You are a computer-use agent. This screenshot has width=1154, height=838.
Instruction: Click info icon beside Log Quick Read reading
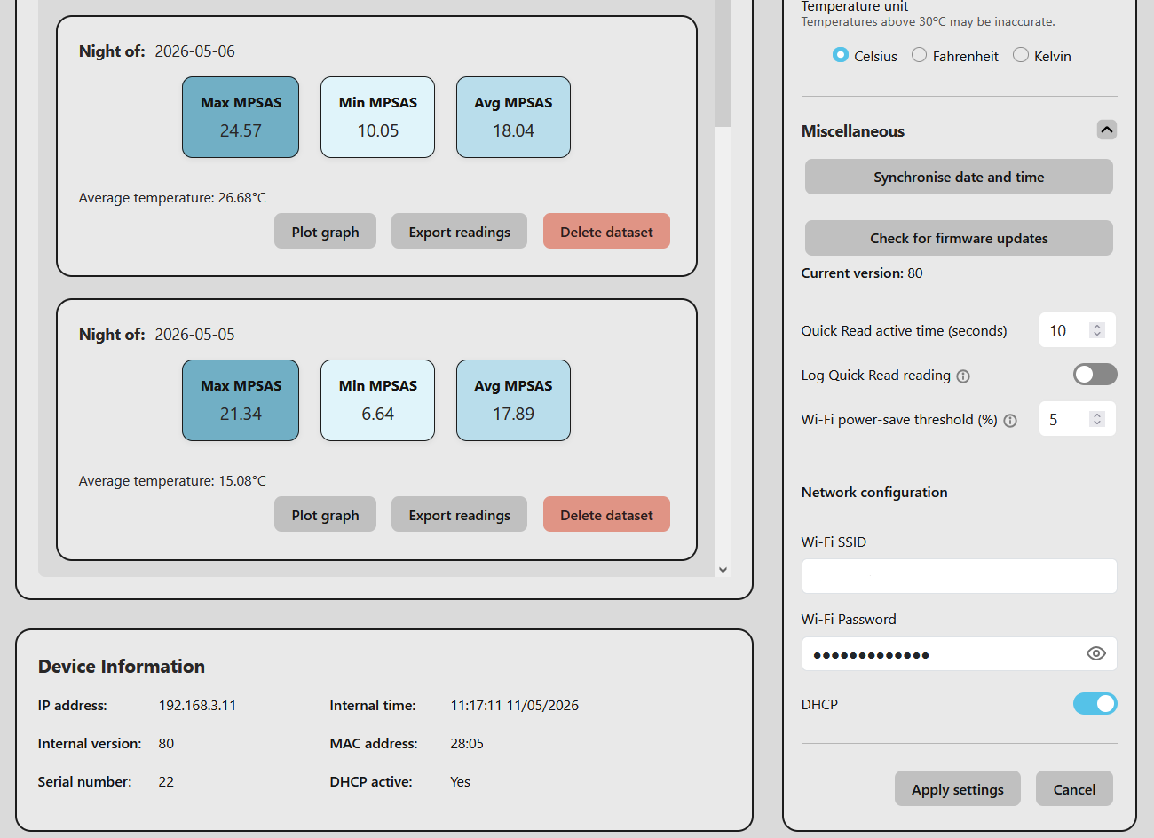click(x=963, y=376)
